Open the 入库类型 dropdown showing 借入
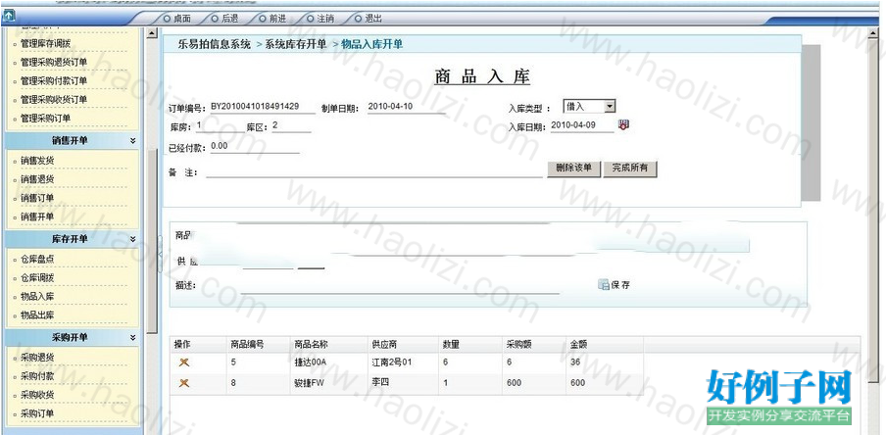The height and width of the screenshot is (435, 886). 589,106
